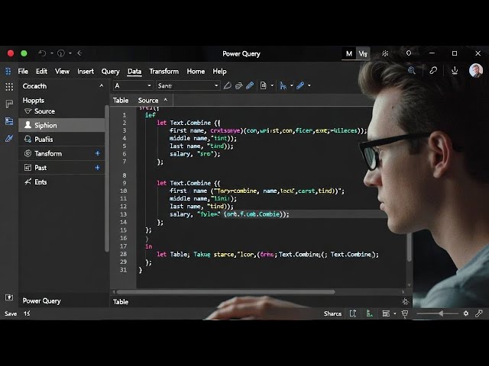
Task: Switch to the Table tab
Action: (x=121, y=100)
